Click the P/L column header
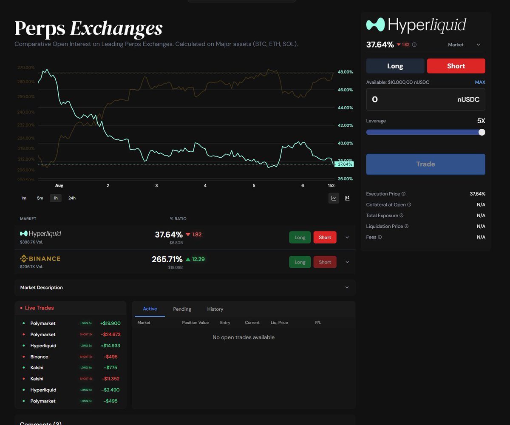 click(318, 323)
